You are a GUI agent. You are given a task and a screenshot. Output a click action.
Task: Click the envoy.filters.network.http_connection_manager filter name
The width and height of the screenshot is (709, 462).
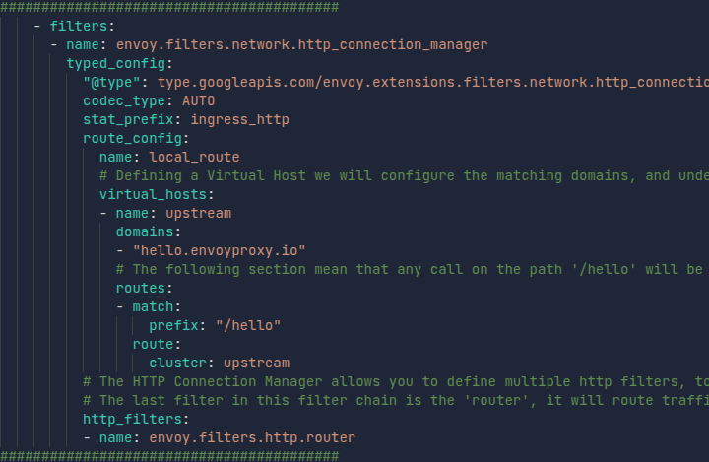(x=301, y=44)
